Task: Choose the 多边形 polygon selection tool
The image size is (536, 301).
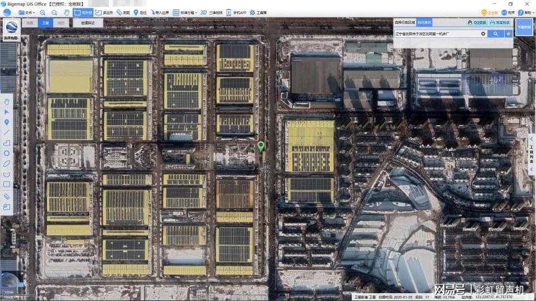Action: tap(104, 12)
